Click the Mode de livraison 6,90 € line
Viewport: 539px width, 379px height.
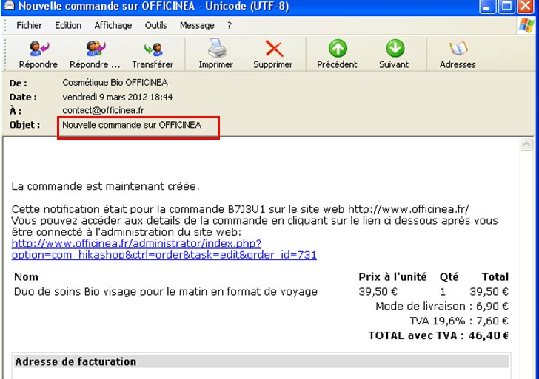click(442, 306)
